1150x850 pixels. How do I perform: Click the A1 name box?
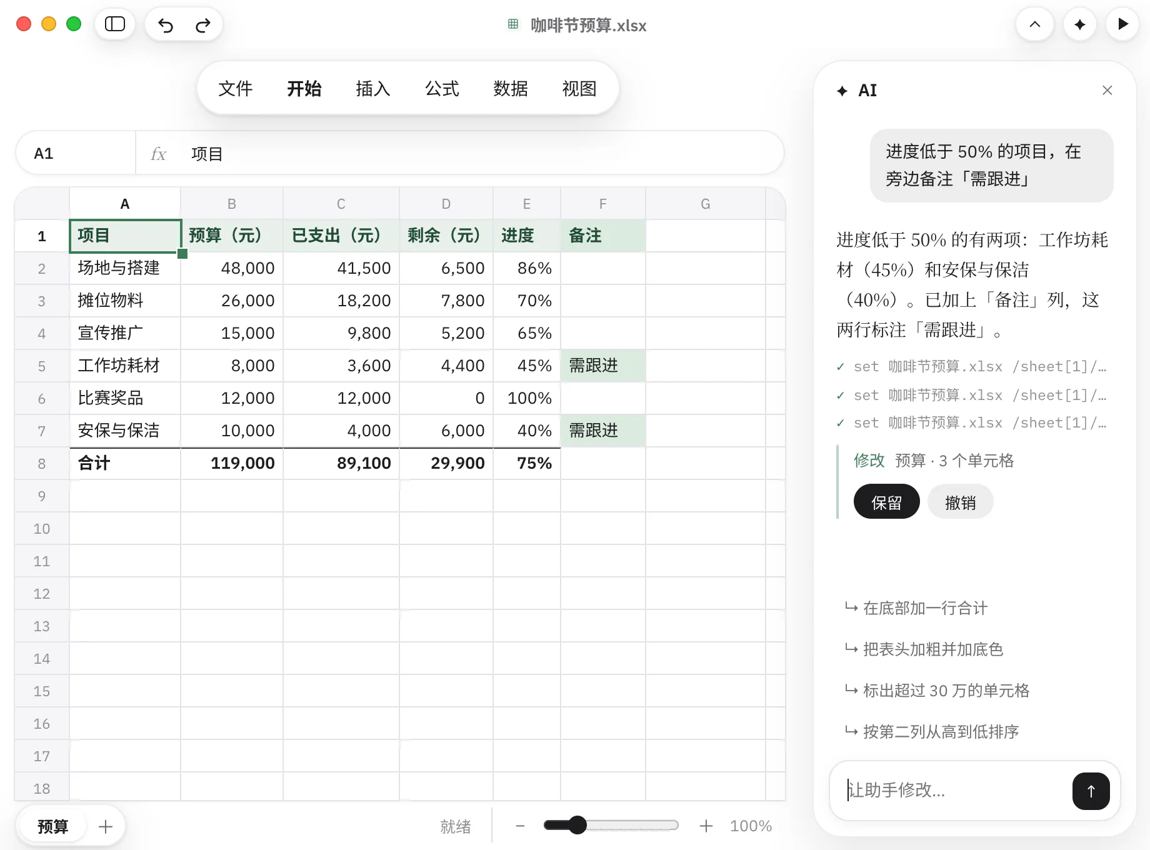pyautogui.click(x=75, y=154)
